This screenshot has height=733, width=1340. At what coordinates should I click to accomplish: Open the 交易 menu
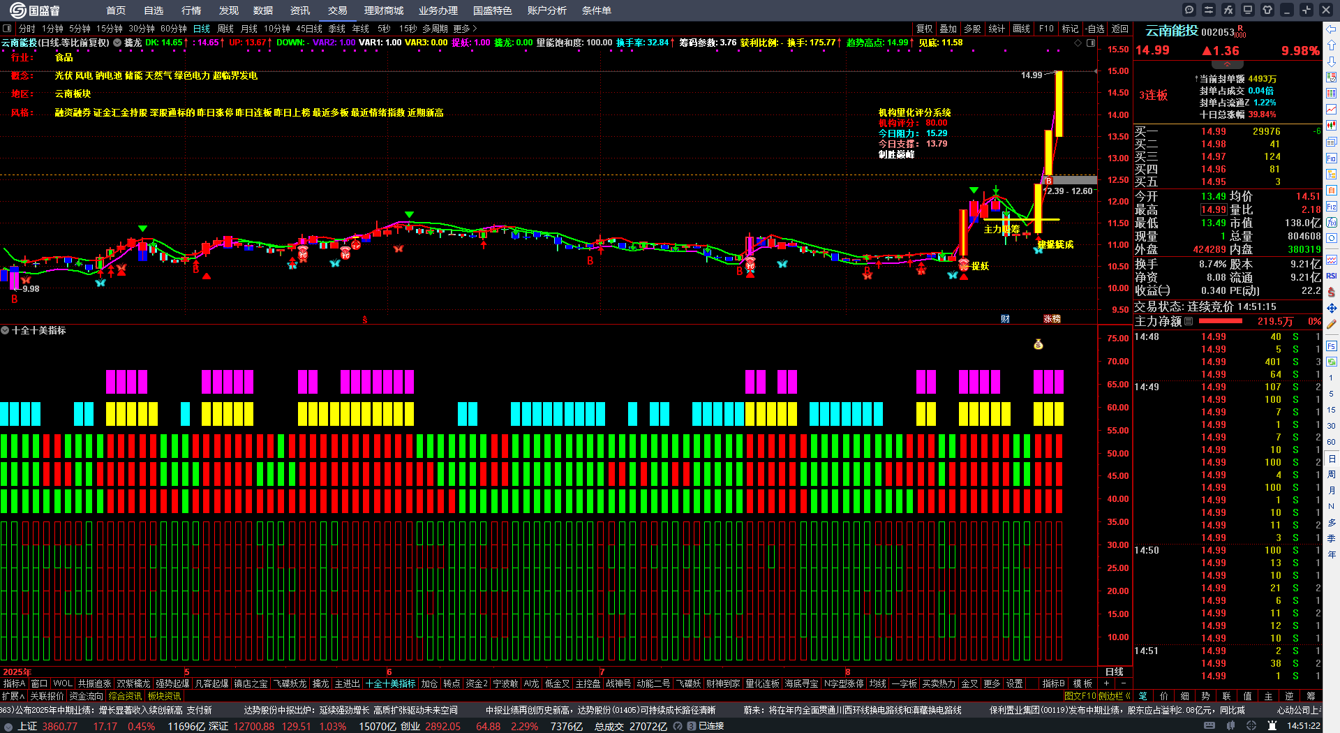338,10
